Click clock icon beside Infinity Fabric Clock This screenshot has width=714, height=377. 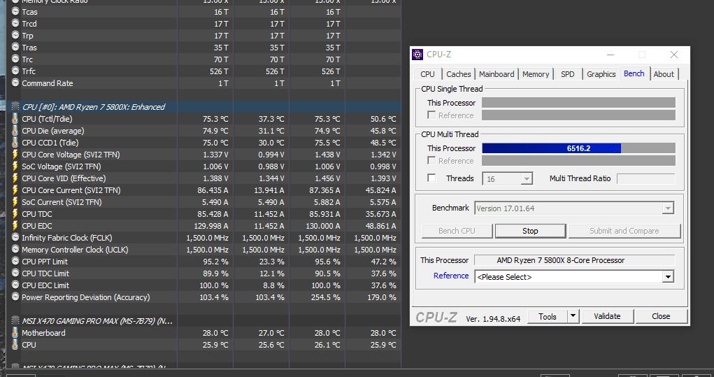coord(15,237)
